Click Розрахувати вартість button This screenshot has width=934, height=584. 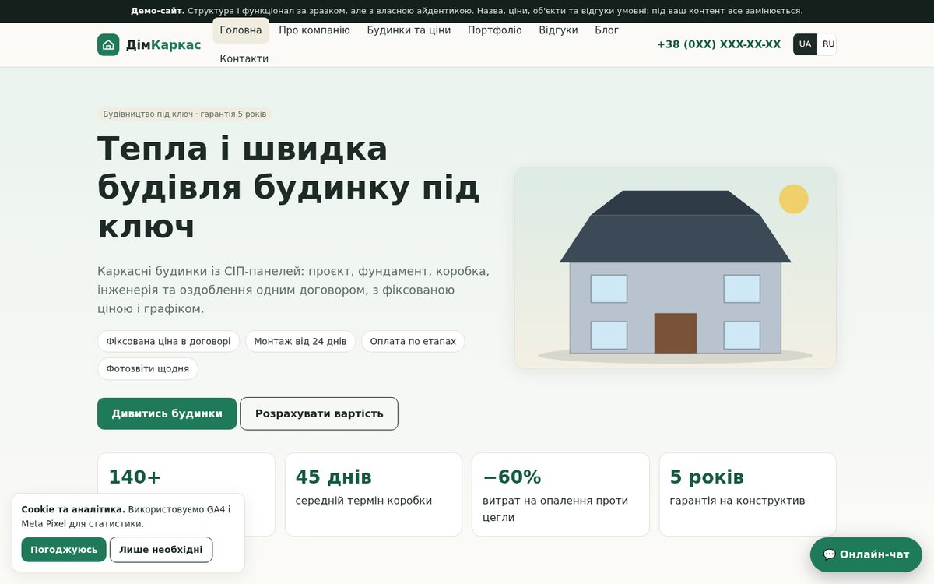pyautogui.click(x=319, y=413)
